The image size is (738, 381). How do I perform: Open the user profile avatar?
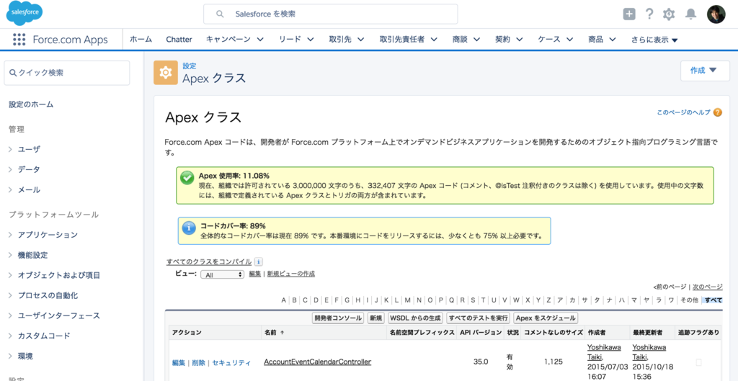(x=716, y=14)
